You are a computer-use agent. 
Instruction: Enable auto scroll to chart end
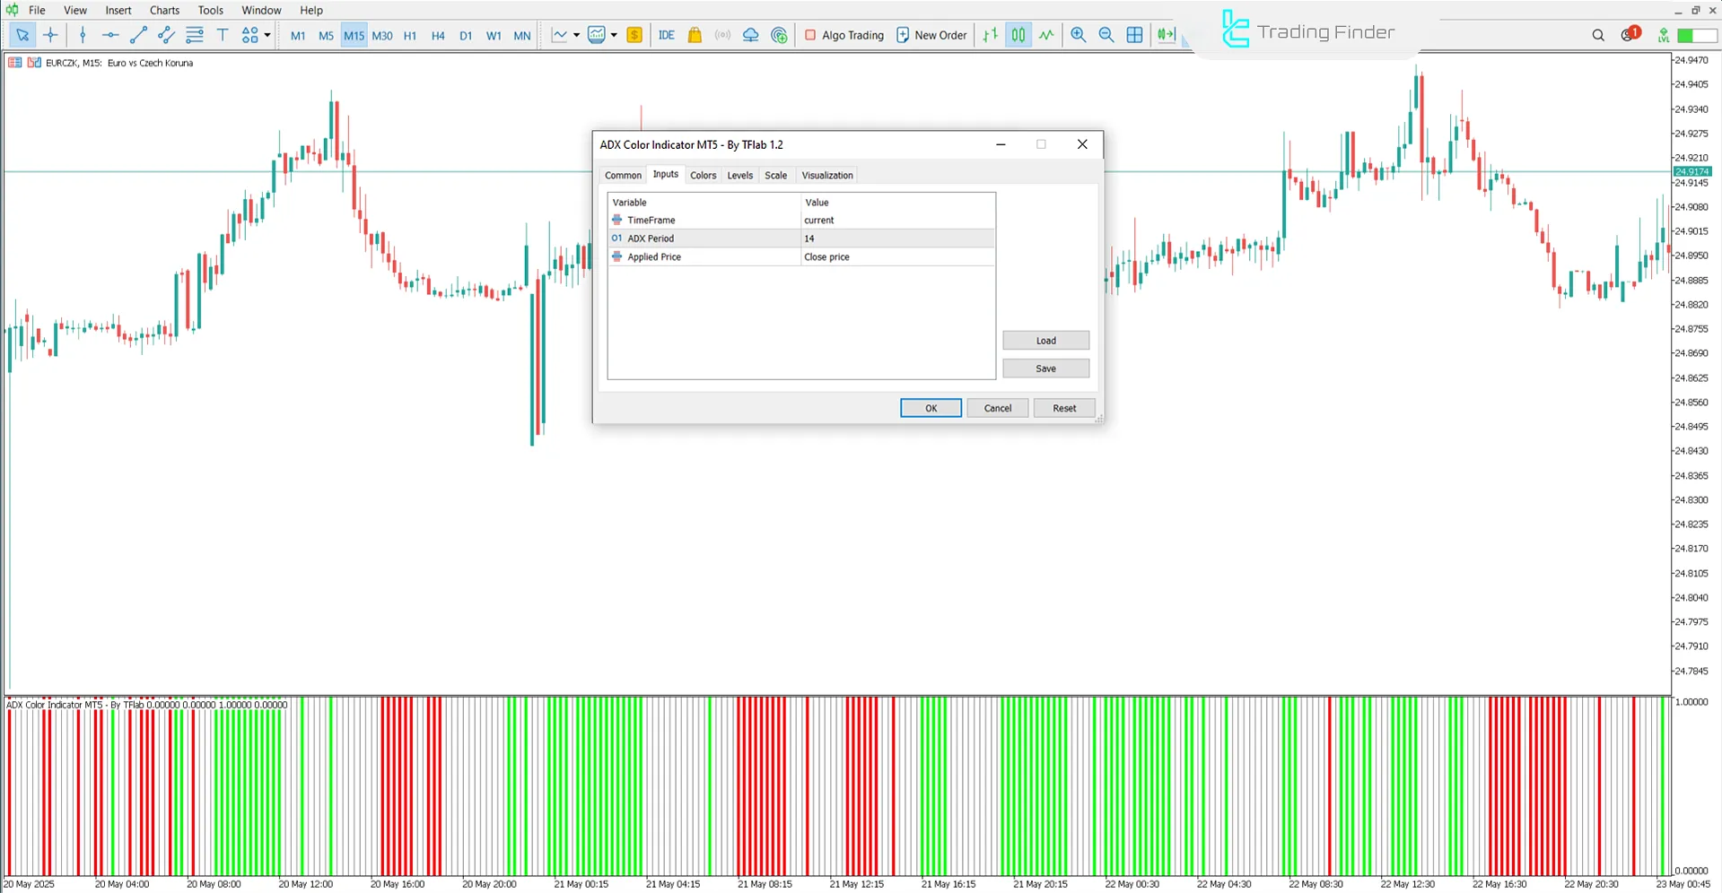(1166, 35)
